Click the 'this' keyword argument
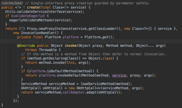Image resolution: width=182 pixels, height=108 pixels. (71, 63)
